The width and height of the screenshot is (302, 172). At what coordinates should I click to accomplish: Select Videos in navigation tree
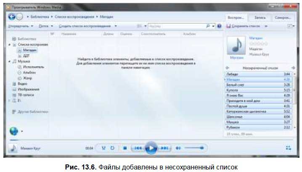coord(22,84)
